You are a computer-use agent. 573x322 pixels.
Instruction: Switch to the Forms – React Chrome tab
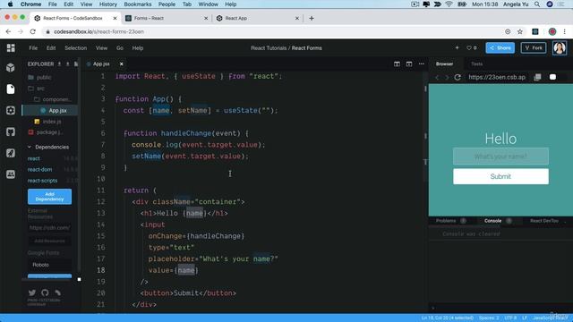(167, 18)
